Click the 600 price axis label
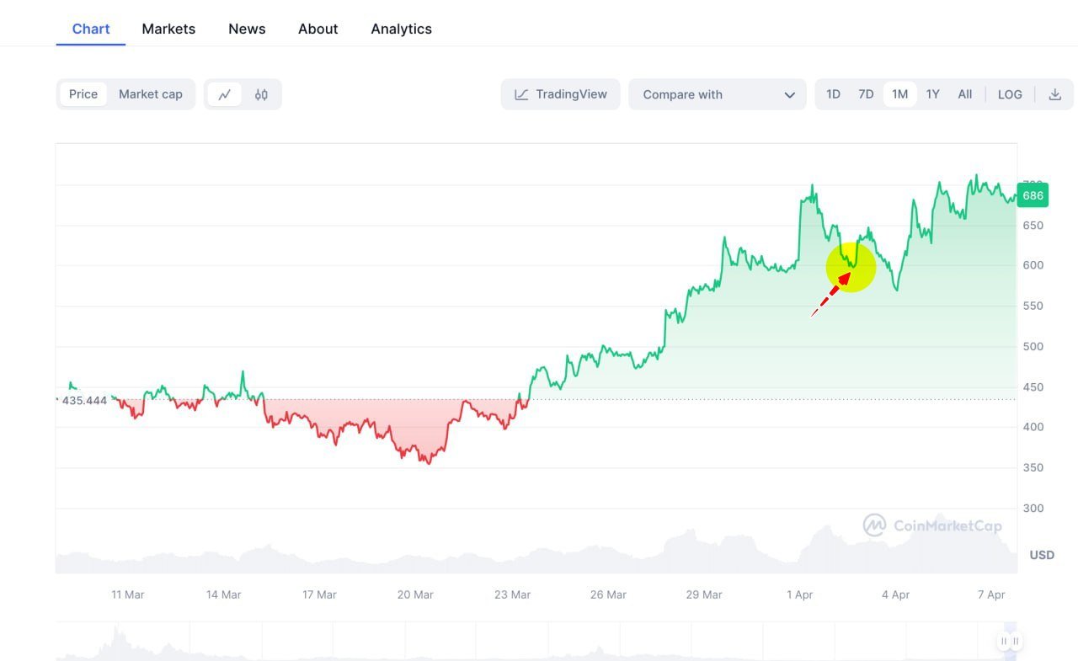This screenshot has width=1078, height=661. click(x=1033, y=264)
